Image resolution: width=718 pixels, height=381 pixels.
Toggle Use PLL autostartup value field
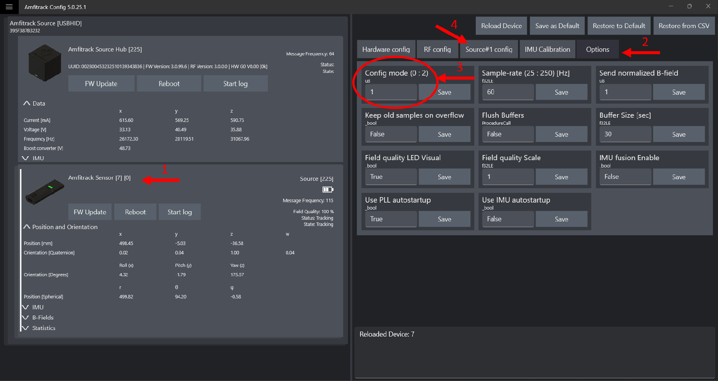click(x=391, y=219)
